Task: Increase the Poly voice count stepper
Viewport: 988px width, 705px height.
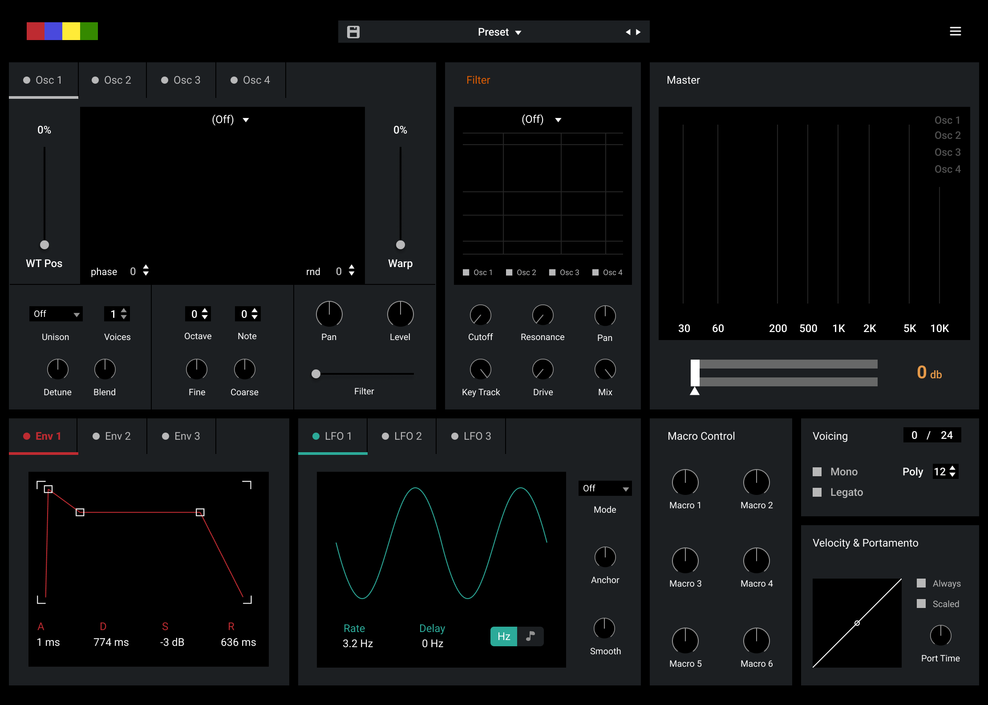Action: 952,468
